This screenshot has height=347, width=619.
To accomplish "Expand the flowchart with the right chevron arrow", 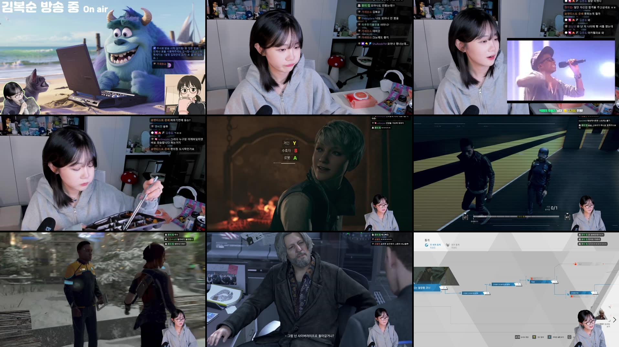I will (615, 320).
